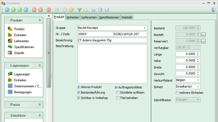Click the Verfuegbar value 118.00 / 2
The image size is (218, 122).
(188, 47)
